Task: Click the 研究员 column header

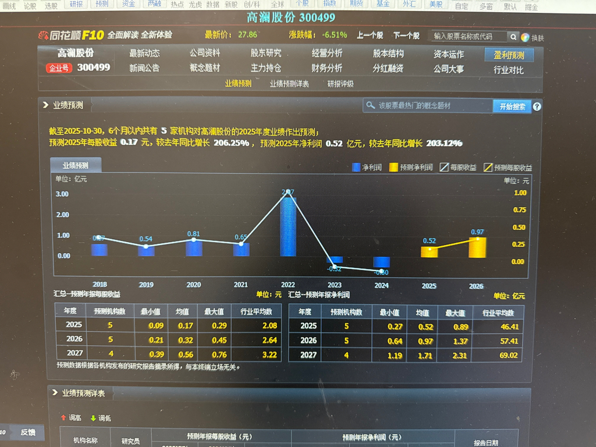Action: pos(131,441)
